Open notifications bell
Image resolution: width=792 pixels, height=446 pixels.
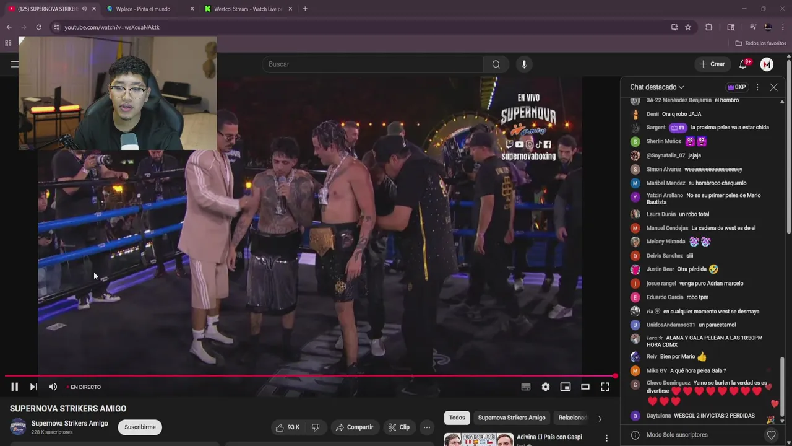(x=744, y=64)
